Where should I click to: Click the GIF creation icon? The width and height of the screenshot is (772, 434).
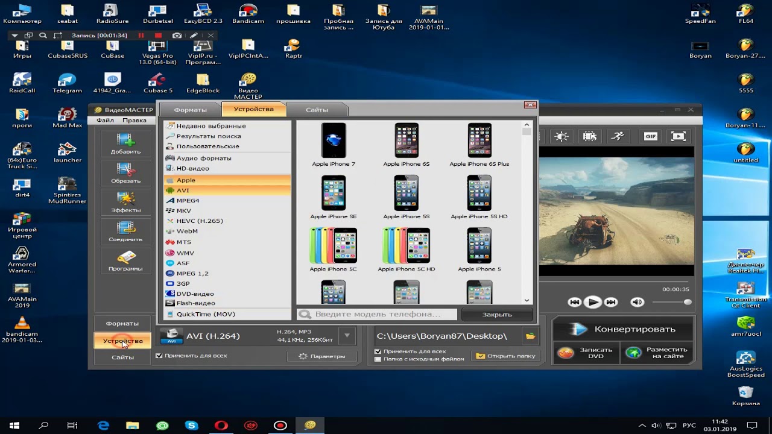pos(650,136)
